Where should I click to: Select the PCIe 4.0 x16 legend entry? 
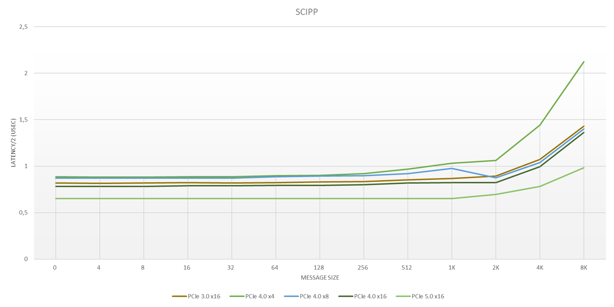(x=362, y=296)
